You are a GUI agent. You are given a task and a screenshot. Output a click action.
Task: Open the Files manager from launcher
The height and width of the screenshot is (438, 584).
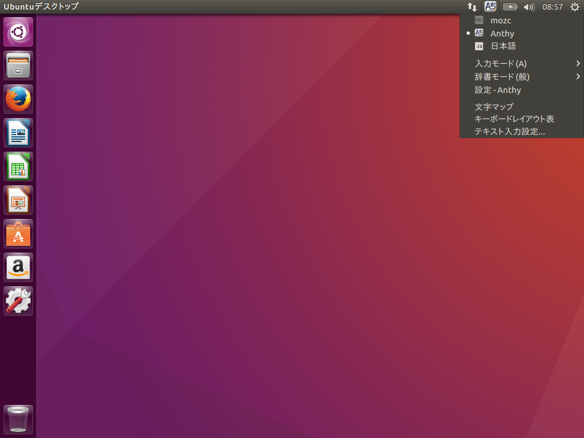(18, 66)
